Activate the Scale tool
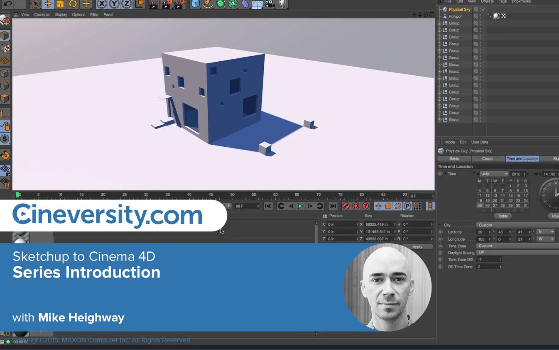559x350 pixels. [60, 4]
